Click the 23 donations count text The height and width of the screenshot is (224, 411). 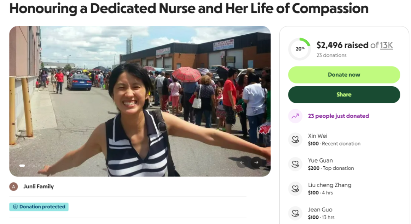[331, 55]
